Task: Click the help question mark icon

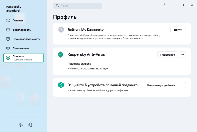Action: point(164,5)
